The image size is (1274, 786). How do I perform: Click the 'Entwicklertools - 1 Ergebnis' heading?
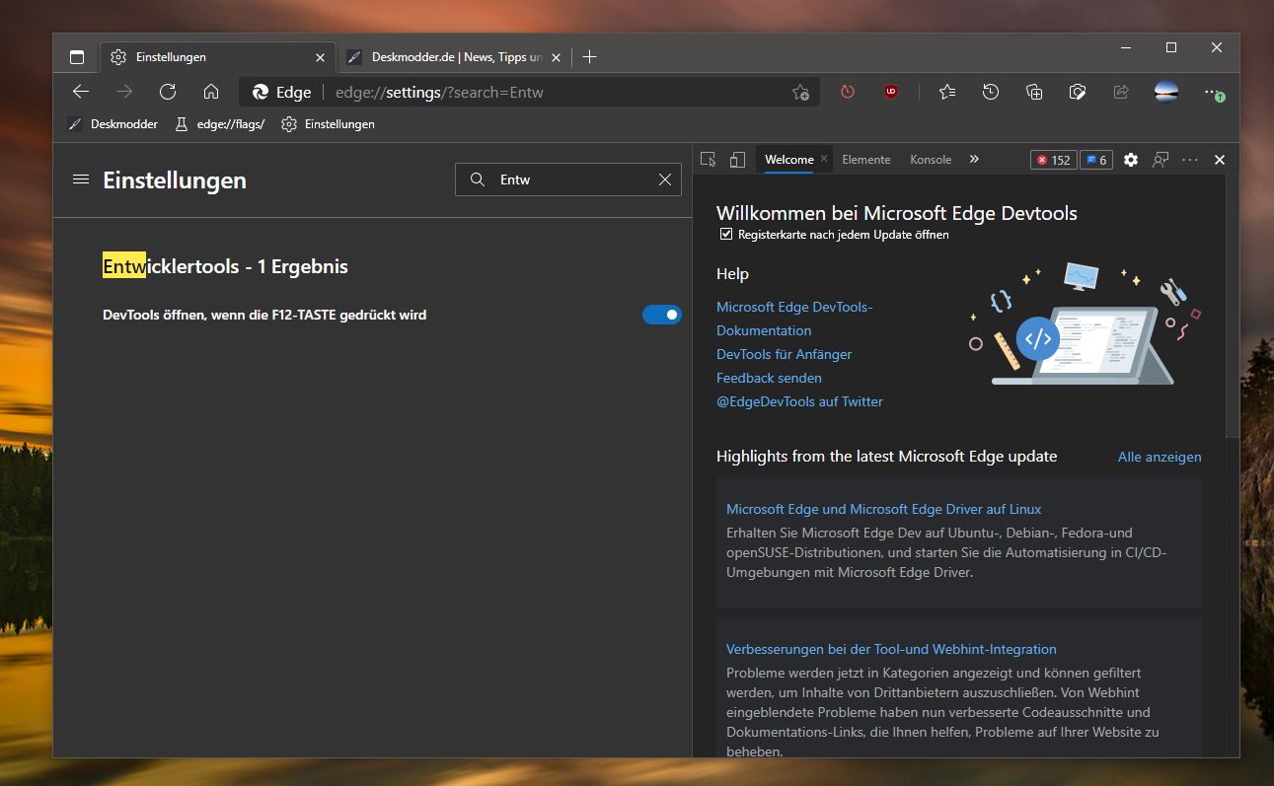(x=225, y=266)
